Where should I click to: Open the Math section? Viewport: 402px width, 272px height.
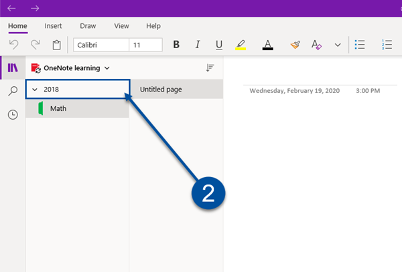click(x=77, y=108)
